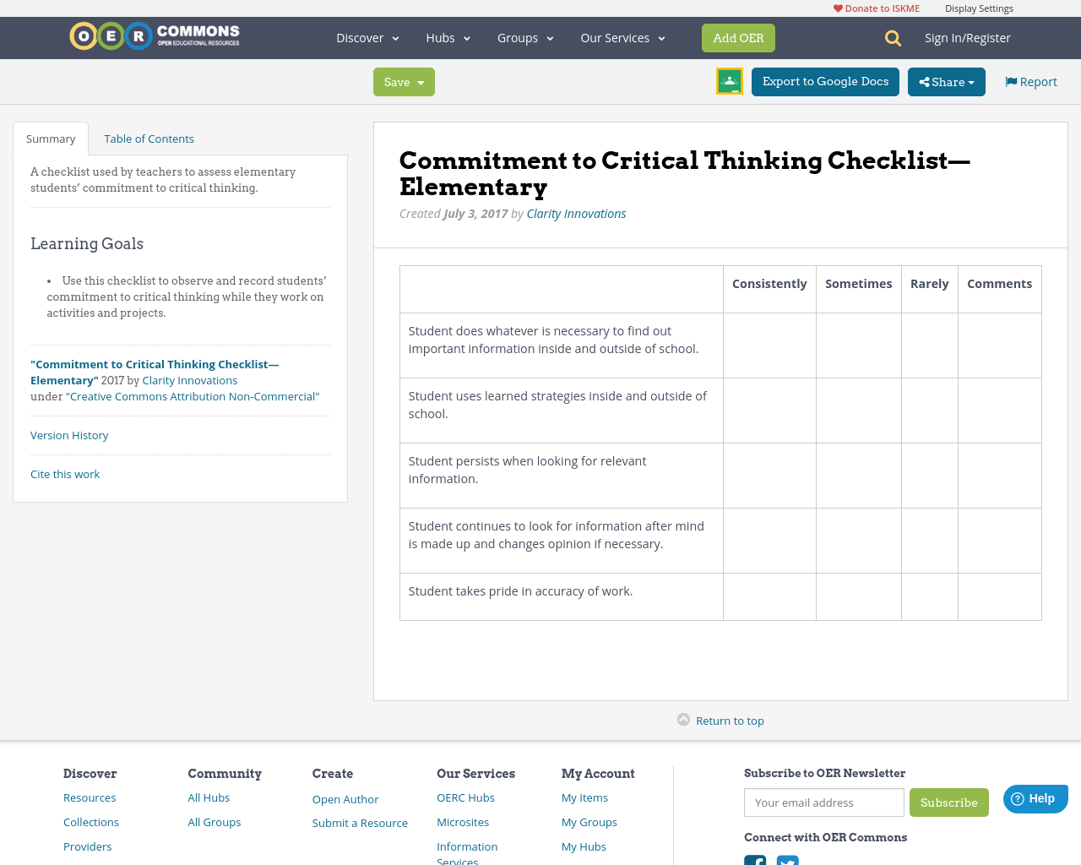This screenshot has width=1081, height=865.
Task: Share resource to Google Classroom
Action: pyautogui.click(x=729, y=80)
